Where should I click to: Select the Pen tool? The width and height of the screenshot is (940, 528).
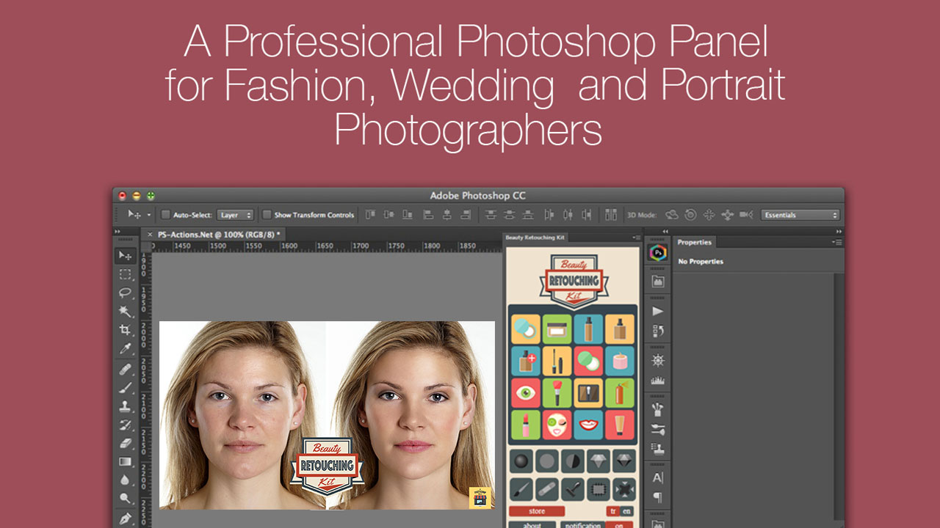pyautogui.click(x=126, y=518)
